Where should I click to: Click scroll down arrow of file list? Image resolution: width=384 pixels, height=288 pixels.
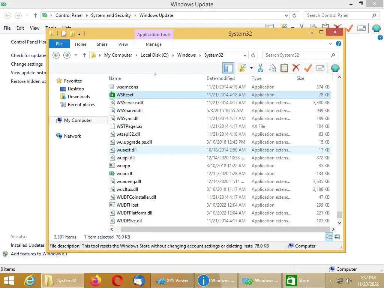[x=339, y=223]
